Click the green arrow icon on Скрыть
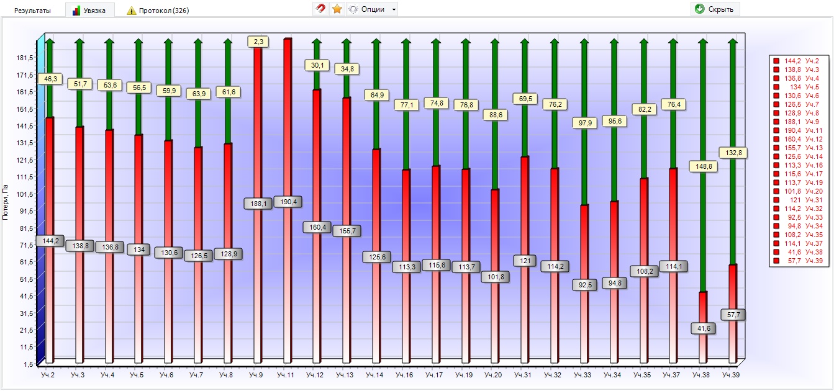 (700, 9)
